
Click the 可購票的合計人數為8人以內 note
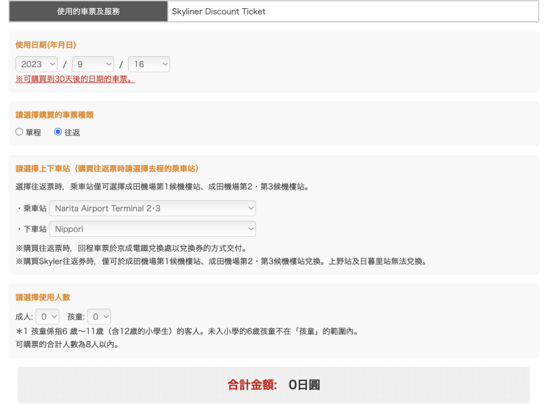(67, 344)
